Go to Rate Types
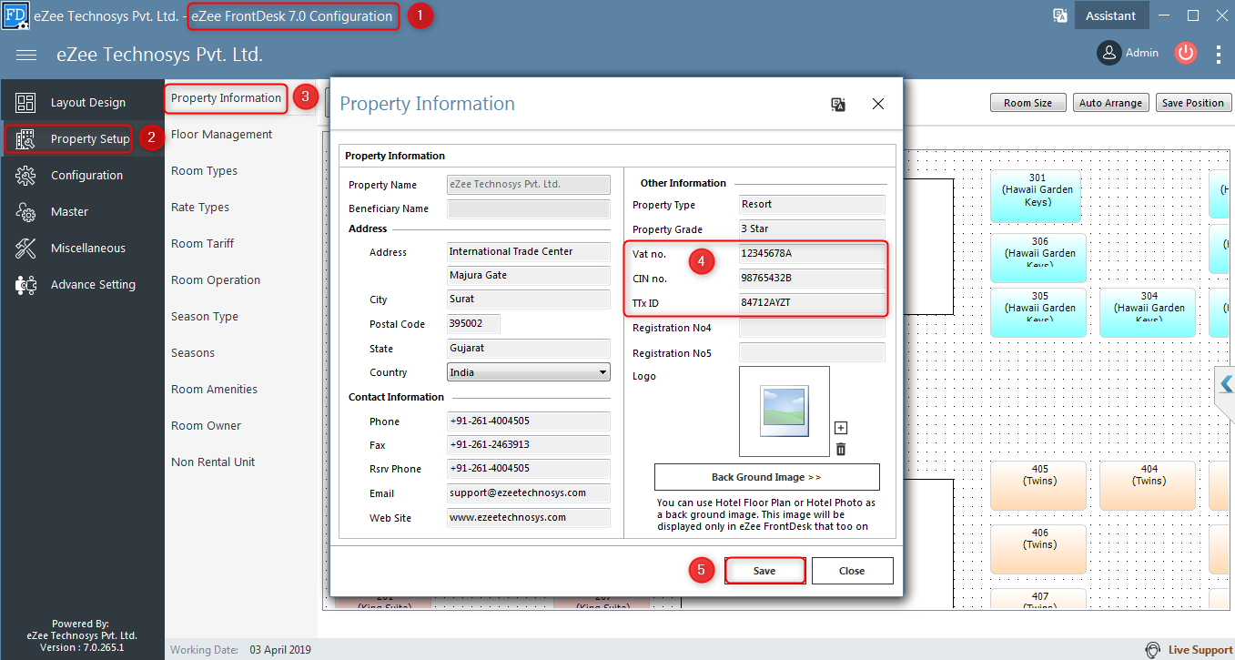 pos(200,208)
